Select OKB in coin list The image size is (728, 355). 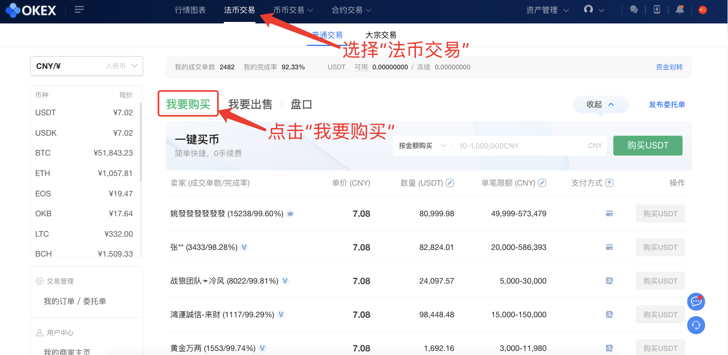[x=84, y=214]
